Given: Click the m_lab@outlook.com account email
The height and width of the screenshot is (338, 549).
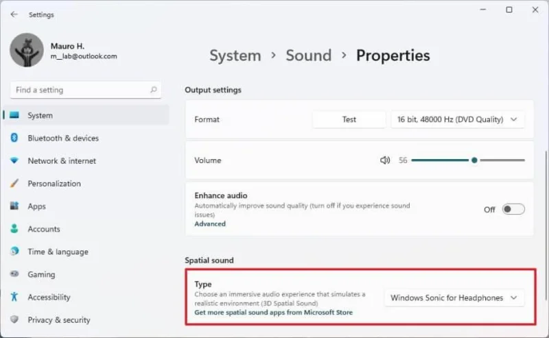Looking at the screenshot, I should point(84,56).
